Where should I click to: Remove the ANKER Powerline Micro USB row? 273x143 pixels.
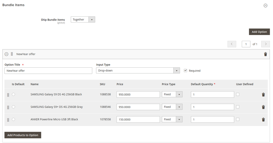[x=263, y=119]
